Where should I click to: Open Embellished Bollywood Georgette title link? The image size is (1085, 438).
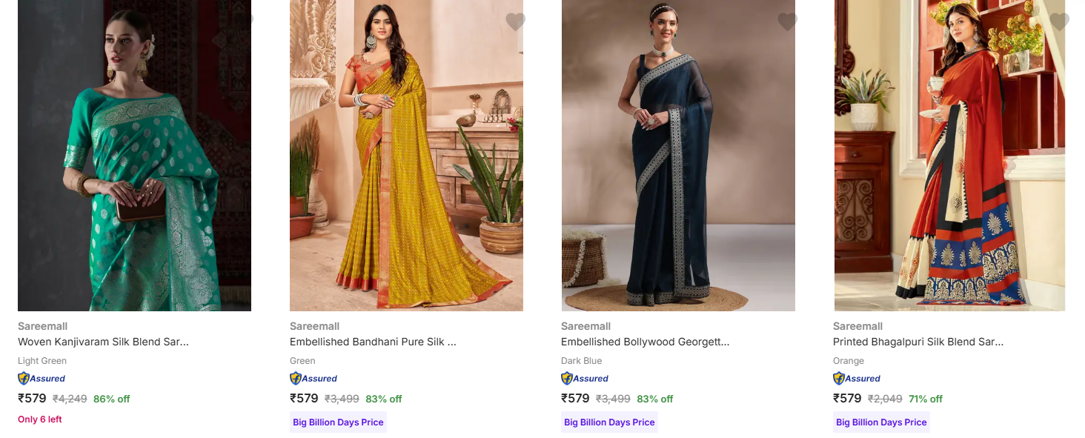pos(645,342)
